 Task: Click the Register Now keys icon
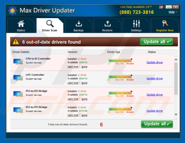point(165,23)
